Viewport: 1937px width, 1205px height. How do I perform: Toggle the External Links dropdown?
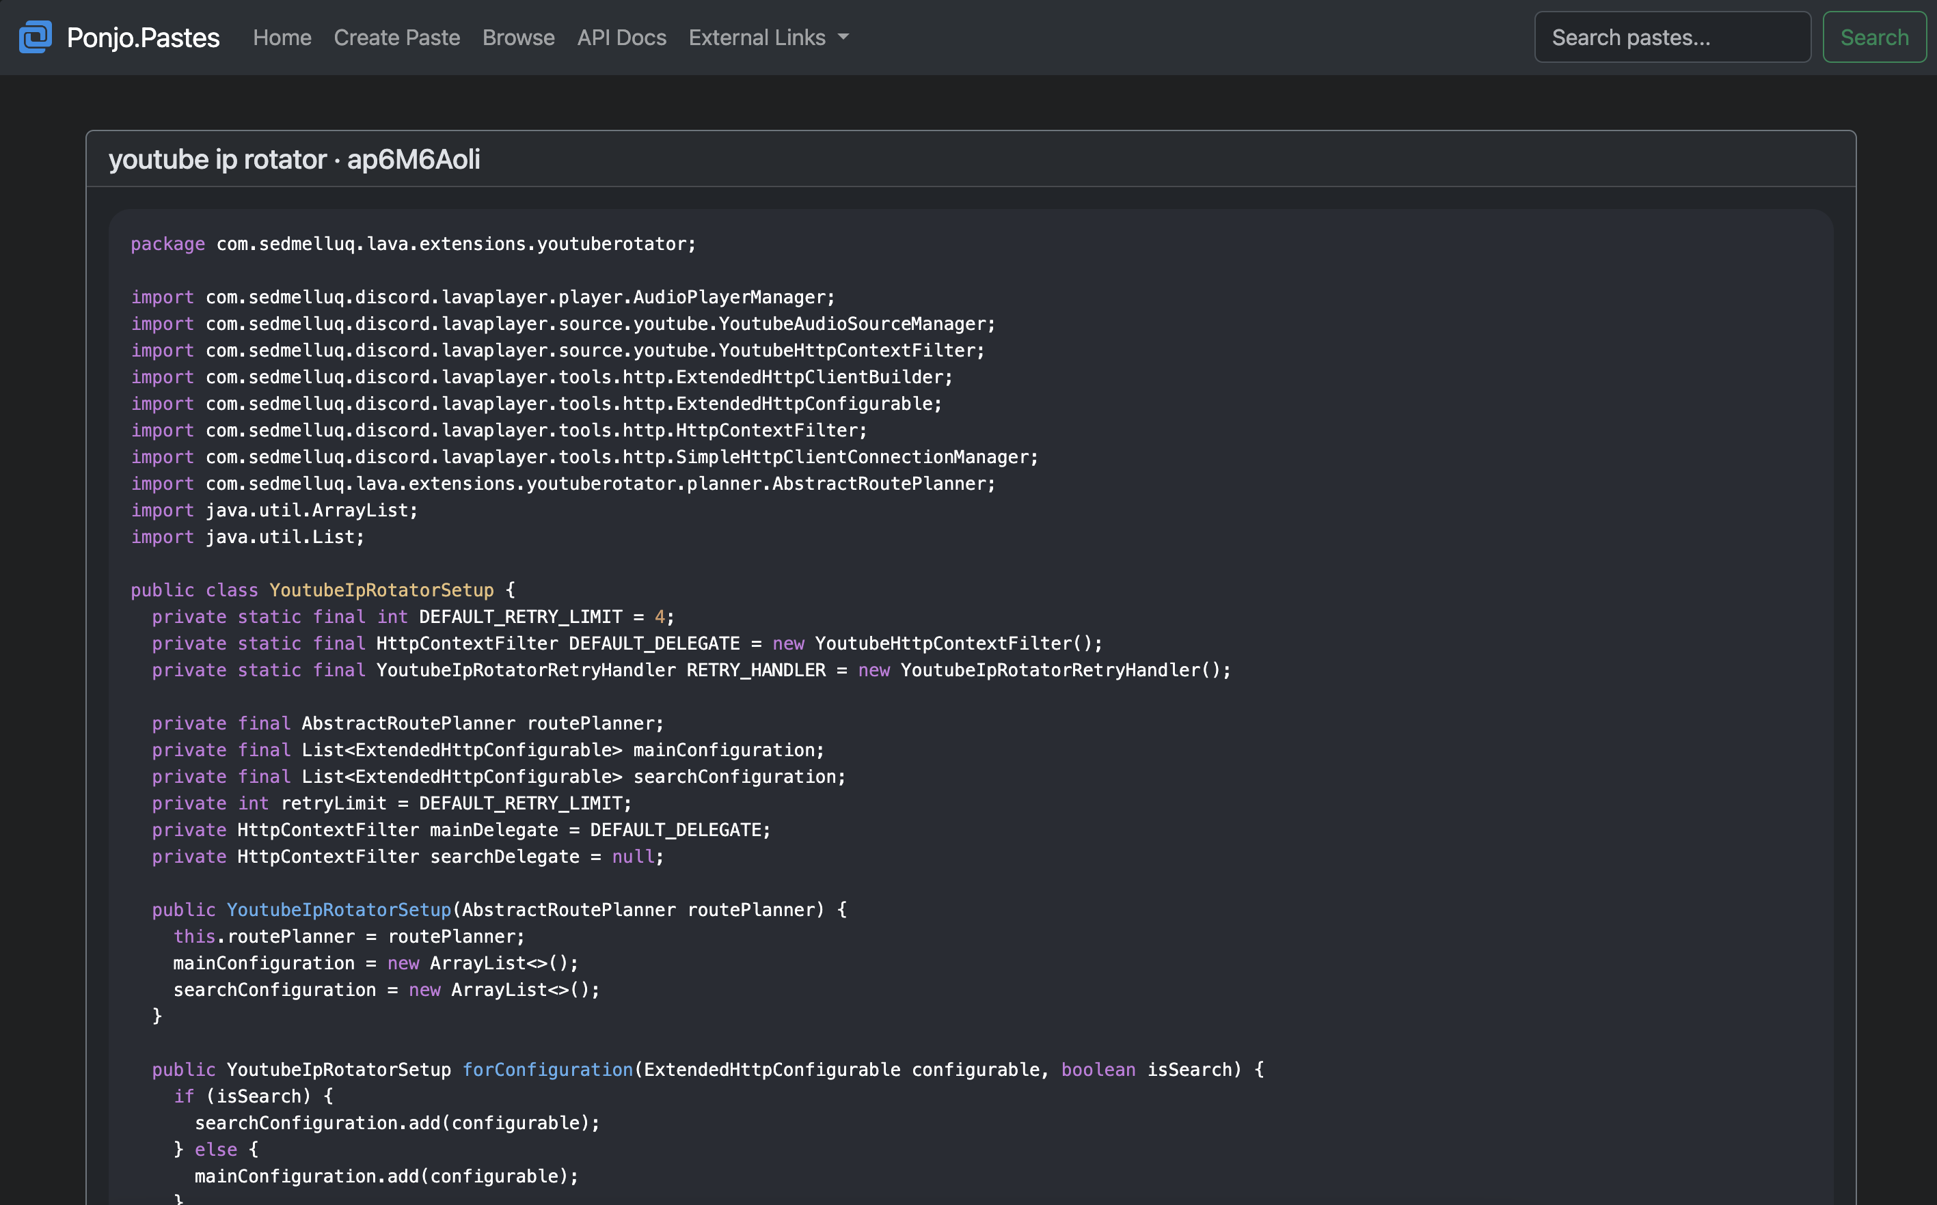click(769, 36)
